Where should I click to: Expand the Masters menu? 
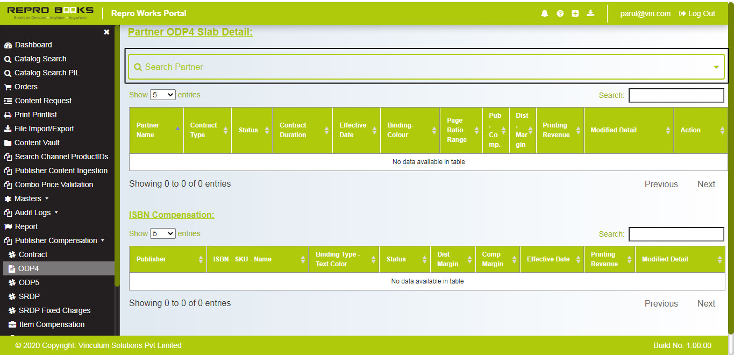pyautogui.click(x=31, y=199)
